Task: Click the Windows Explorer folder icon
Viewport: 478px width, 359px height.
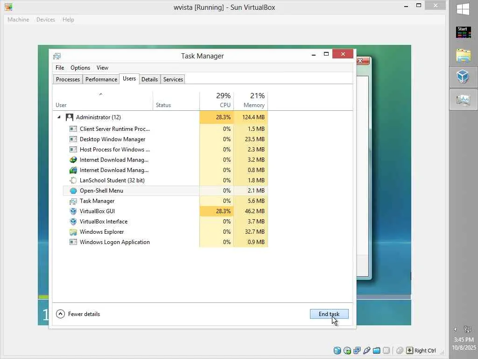Action: [x=73, y=232]
